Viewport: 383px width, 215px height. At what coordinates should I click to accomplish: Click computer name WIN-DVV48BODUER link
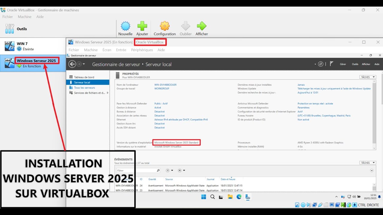pos(165,85)
